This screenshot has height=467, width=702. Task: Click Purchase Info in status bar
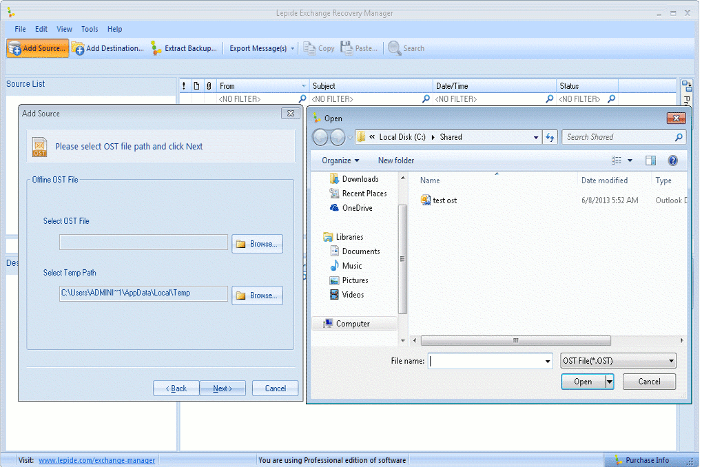point(641,460)
